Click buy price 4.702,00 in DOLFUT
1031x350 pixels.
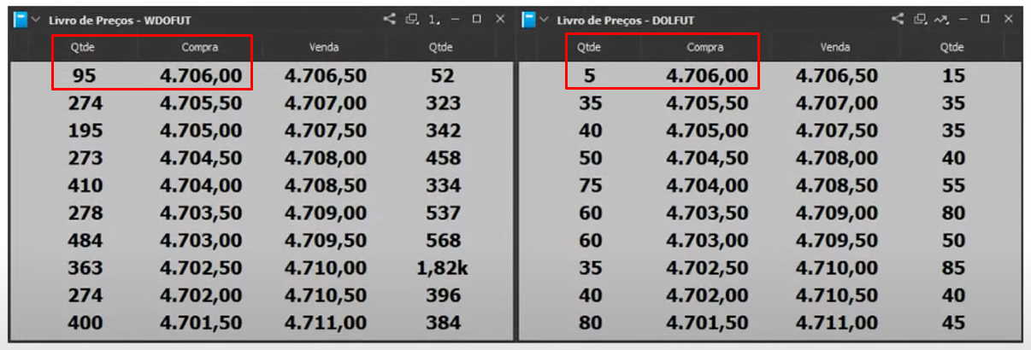coord(707,295)
